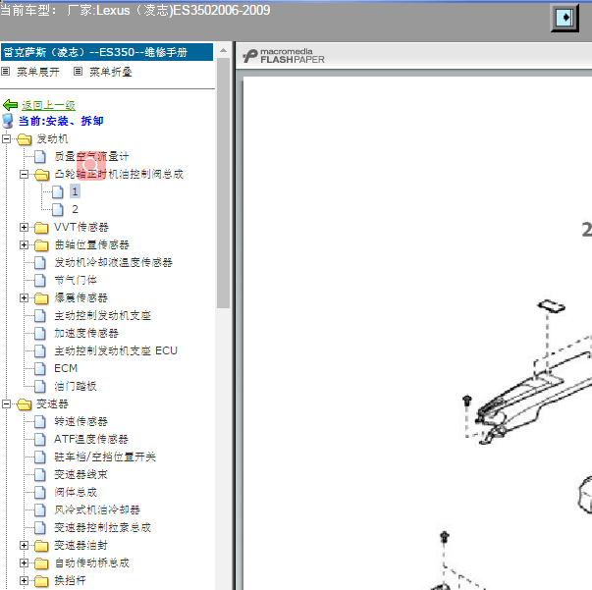Open 质量空气流量计 page
This screenshot has width=592, height=590.
pyautogui.click(x=91, y=157)
